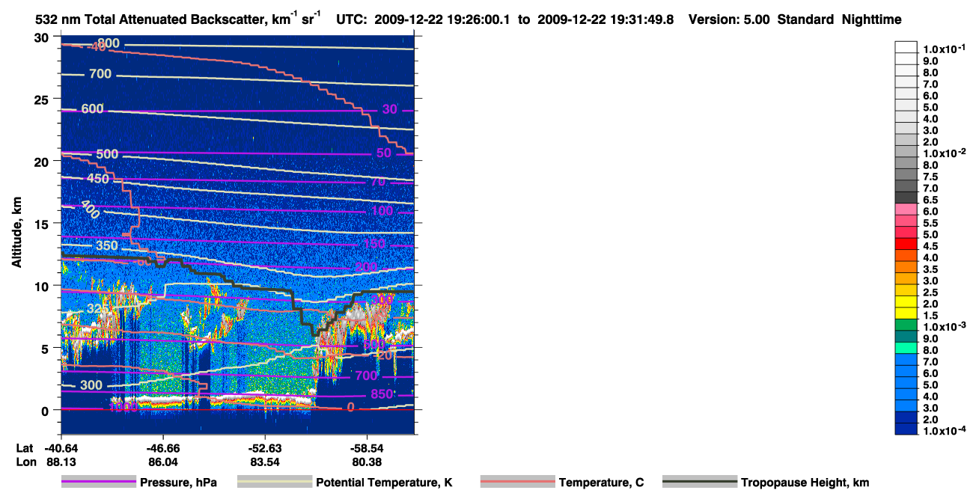Click the color bar label 1.5
The height and width of the screenshot is (499, 973).
click(931, 315)
